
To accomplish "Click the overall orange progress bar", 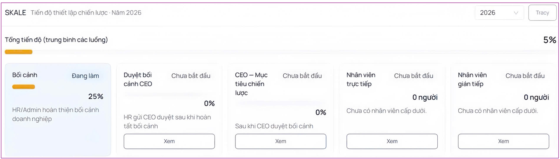I will point(18,52).
